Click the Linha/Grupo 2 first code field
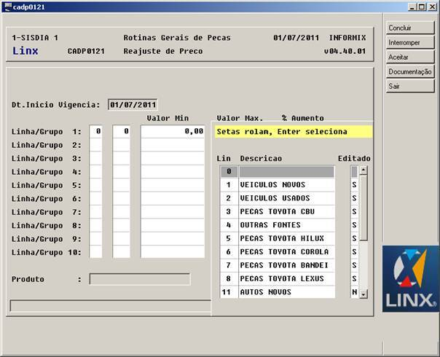Image resolution: width=440 pixels, height=357 pixels. pos(95,145)
